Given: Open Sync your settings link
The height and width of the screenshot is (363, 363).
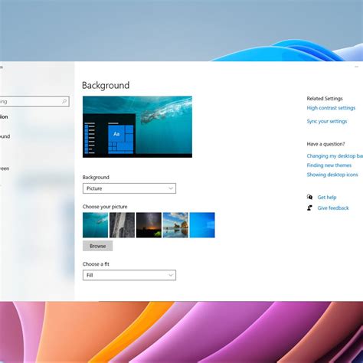Looking at the screenshot, I should tap(327, 121).
